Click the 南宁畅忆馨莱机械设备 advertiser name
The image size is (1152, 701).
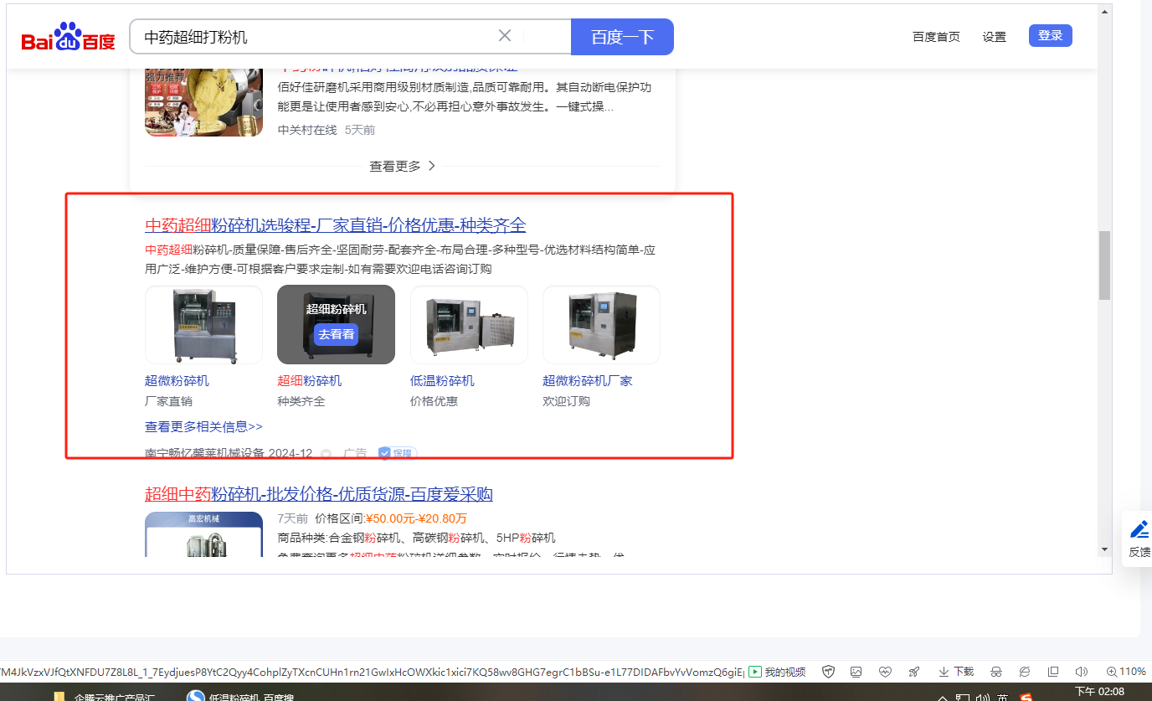pos(205,453)
